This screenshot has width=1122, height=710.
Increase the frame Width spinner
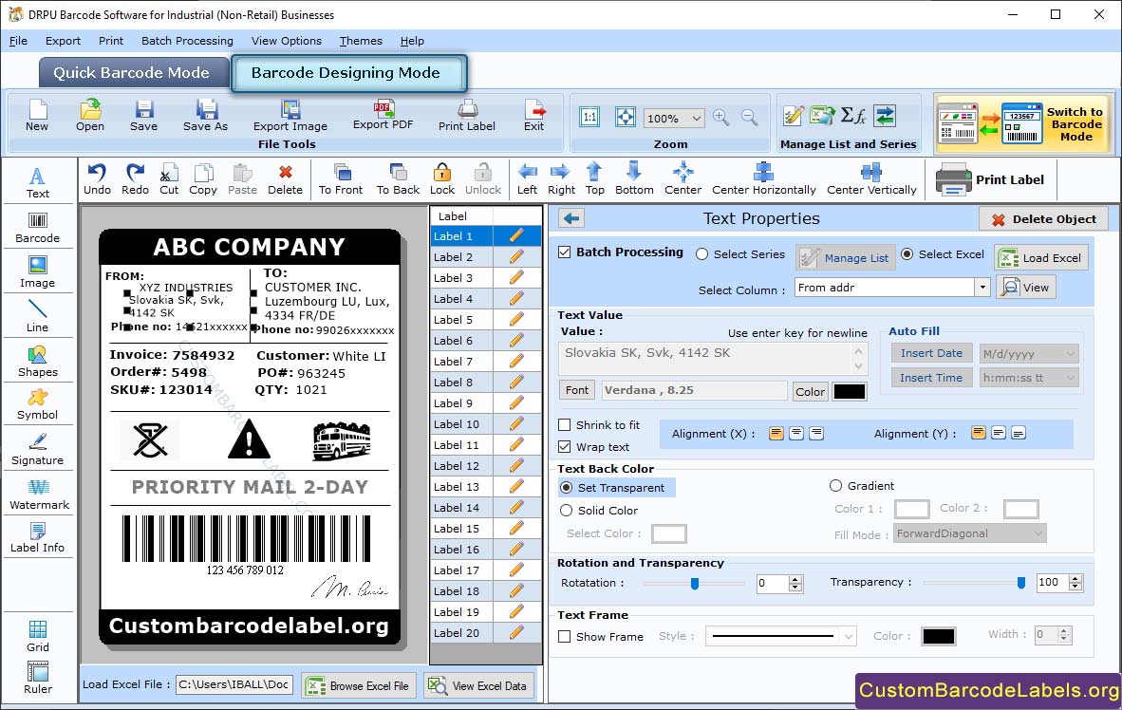1064,630
